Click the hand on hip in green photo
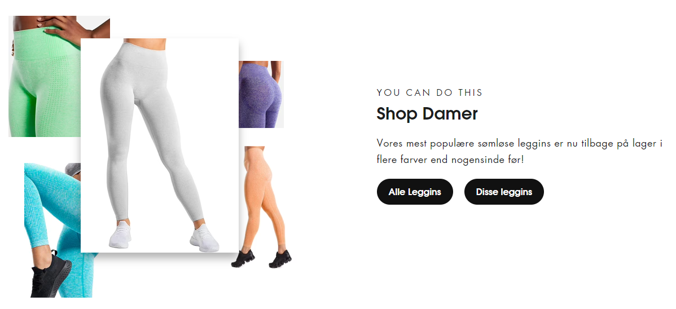This screenshot has width=676, height=309. (65, 27)
